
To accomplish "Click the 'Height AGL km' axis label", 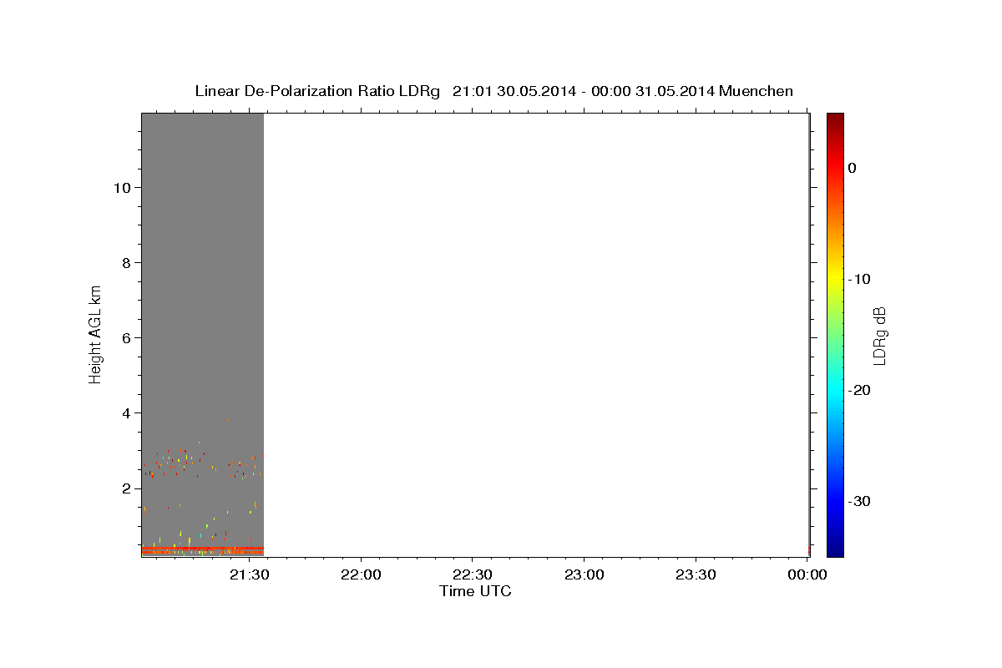I will coord(96,334).
